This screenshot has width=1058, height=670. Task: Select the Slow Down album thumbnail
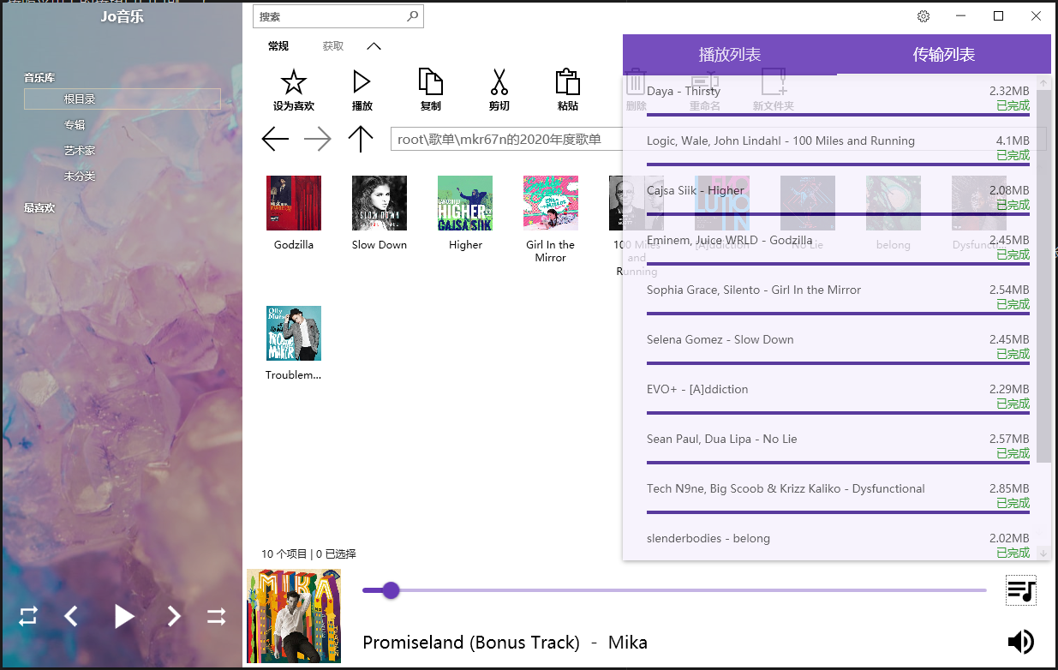click(380, 203)
